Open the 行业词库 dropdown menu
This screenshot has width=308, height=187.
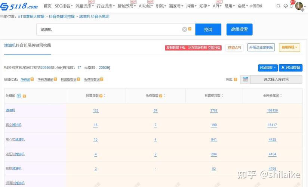point(105,6)
